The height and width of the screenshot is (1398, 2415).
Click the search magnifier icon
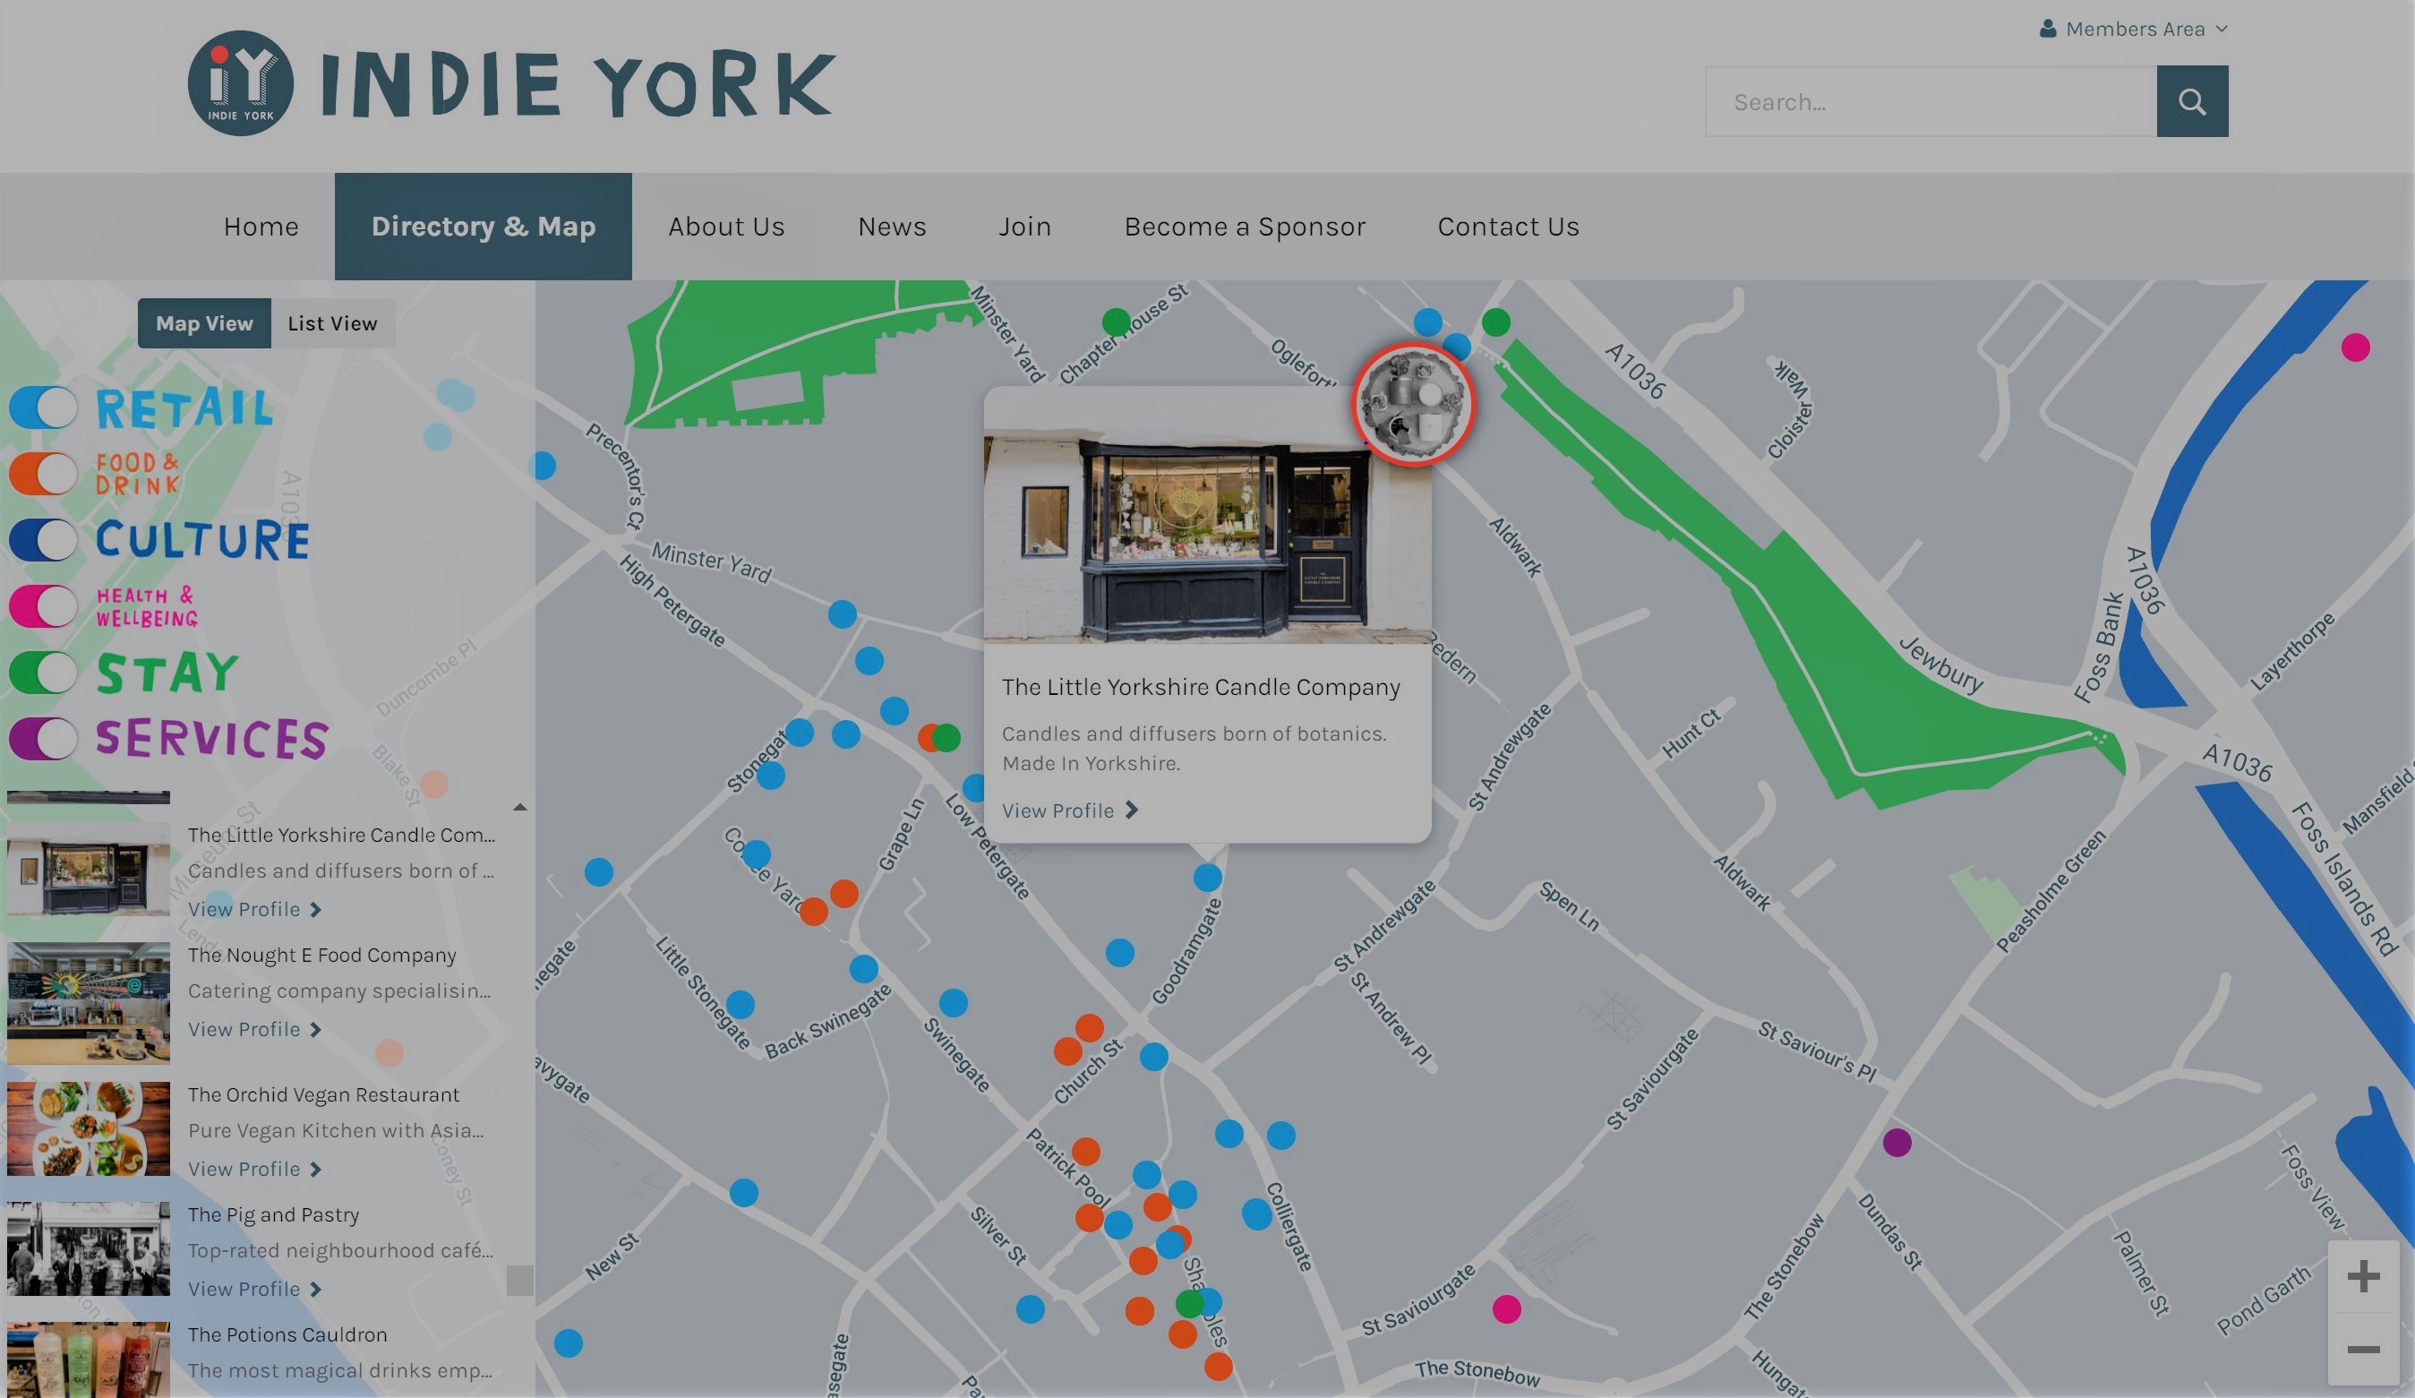[x=2192, y=100]
